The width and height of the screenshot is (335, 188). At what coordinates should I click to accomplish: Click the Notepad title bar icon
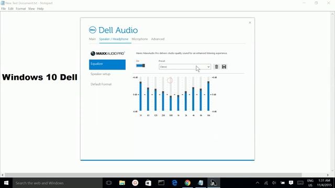click(x=3, y=3)
